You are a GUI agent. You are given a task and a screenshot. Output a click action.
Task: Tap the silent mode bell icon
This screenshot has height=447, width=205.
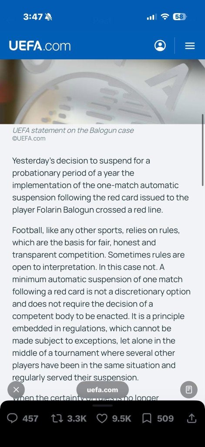[48, 17]
